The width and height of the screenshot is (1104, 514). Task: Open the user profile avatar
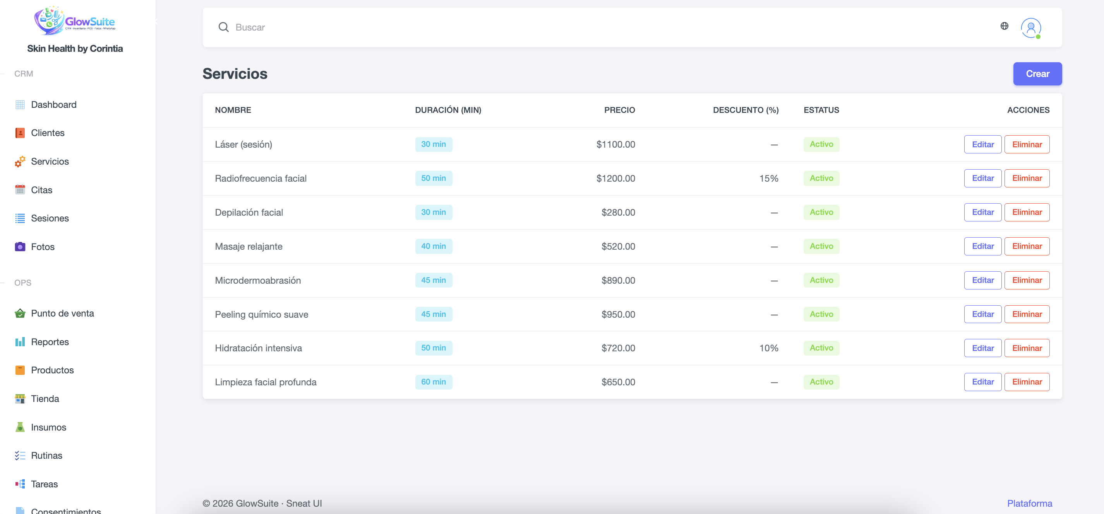pyautogui.click(x=1030, y=28)
